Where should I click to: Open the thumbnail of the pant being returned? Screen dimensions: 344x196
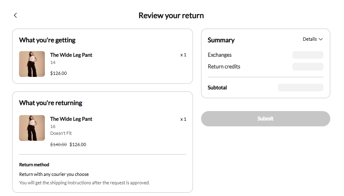click(x=32, y=128)
